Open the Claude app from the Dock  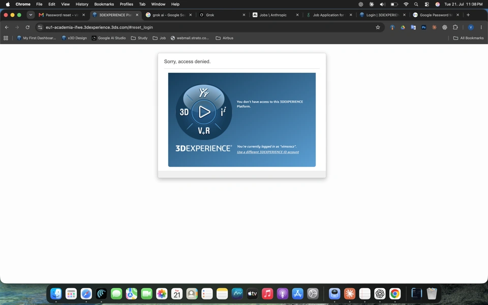pos(350,293)
